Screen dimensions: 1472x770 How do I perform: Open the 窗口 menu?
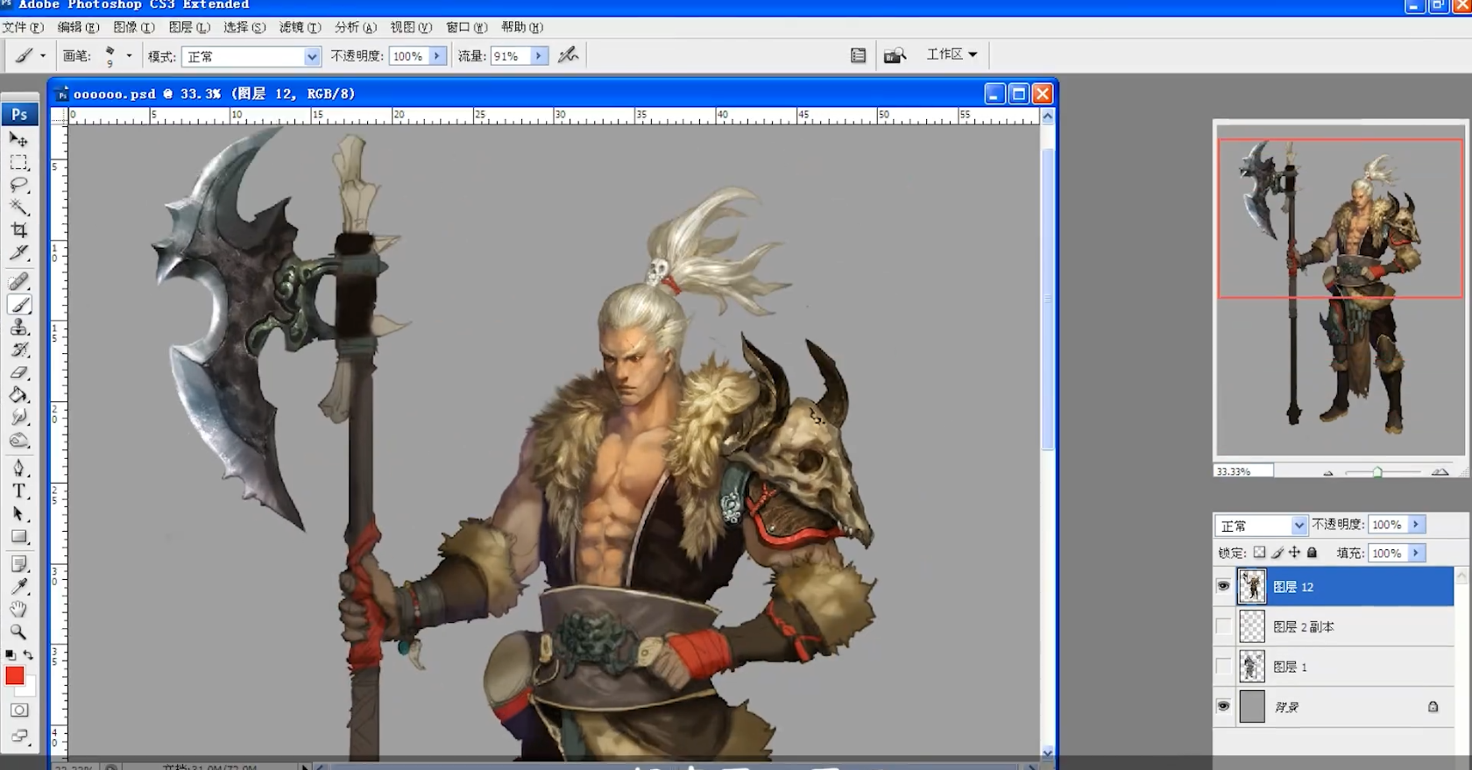tap(466, 27)
